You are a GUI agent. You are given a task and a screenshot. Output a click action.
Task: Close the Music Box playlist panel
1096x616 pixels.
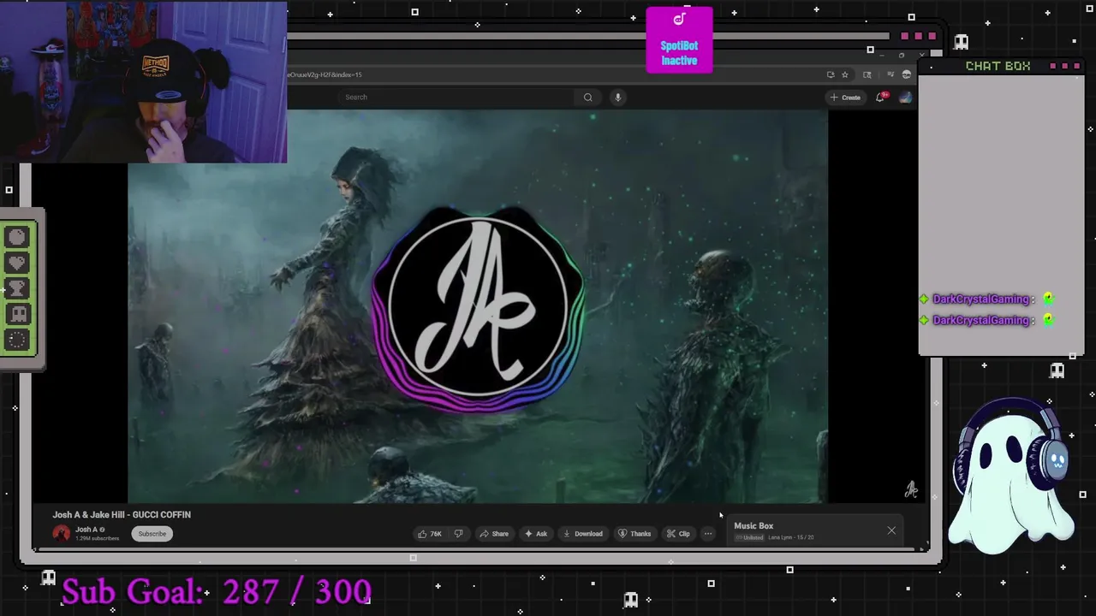pos(891,530)
